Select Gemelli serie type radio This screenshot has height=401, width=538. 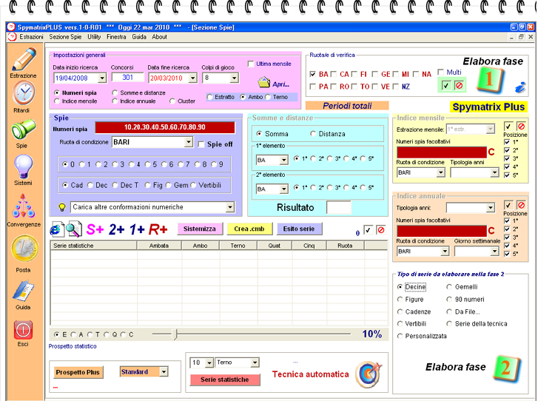[449, 287]
